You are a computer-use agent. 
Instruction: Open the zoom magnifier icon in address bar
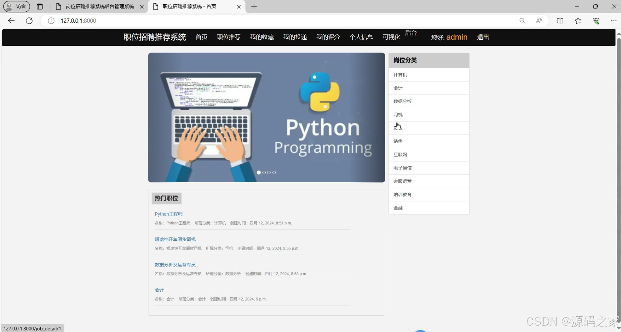pyautogui.click(x=522, y=21)
